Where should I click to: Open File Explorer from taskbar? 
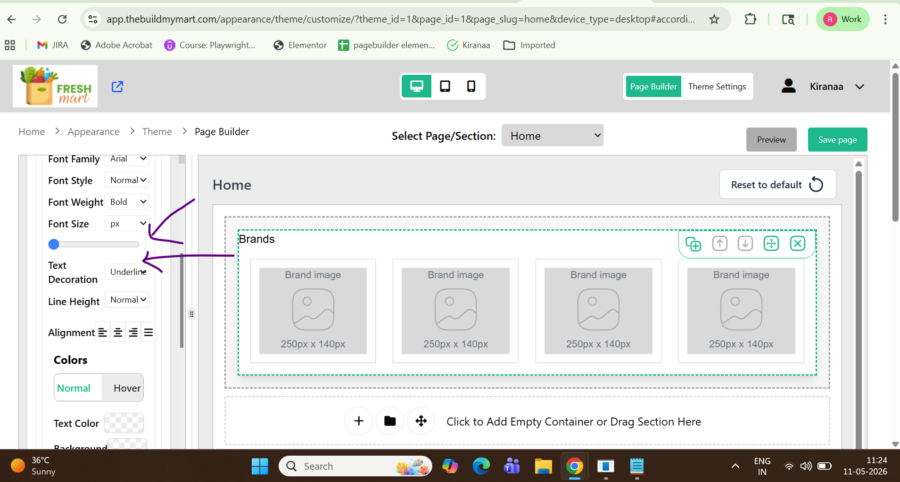coord(543,466)
